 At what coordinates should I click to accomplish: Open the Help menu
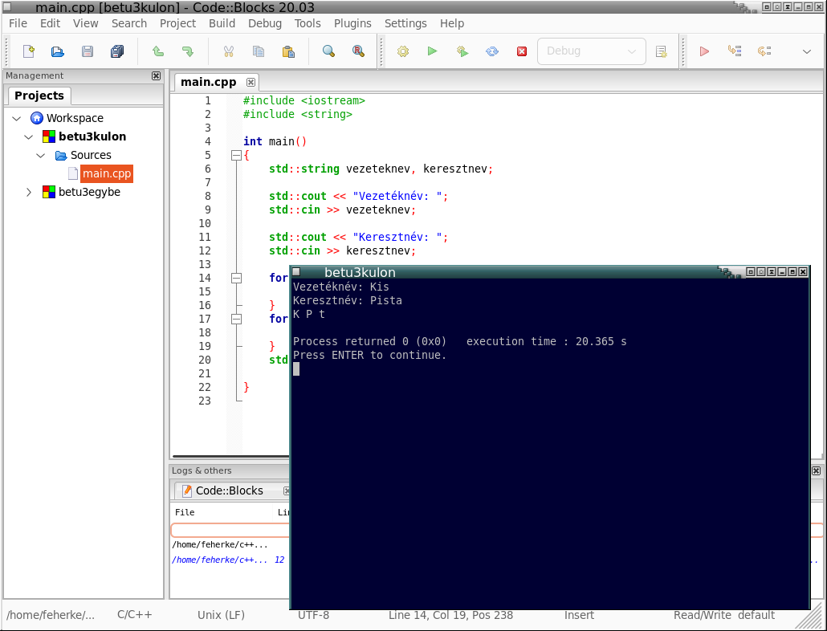coord(452,23)
